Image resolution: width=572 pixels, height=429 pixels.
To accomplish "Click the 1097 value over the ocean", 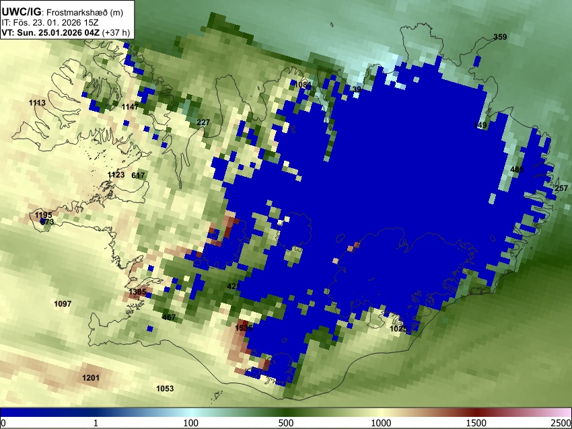I will click(63, 304).
